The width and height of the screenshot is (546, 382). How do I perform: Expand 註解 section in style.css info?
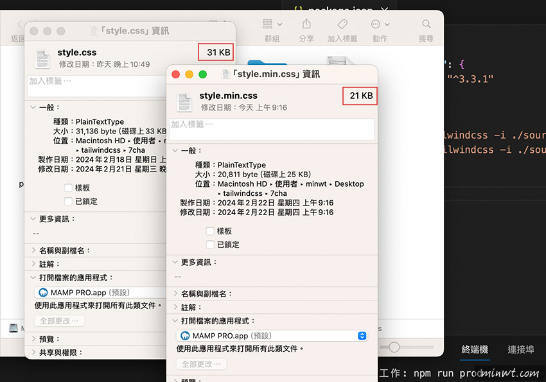33,264
